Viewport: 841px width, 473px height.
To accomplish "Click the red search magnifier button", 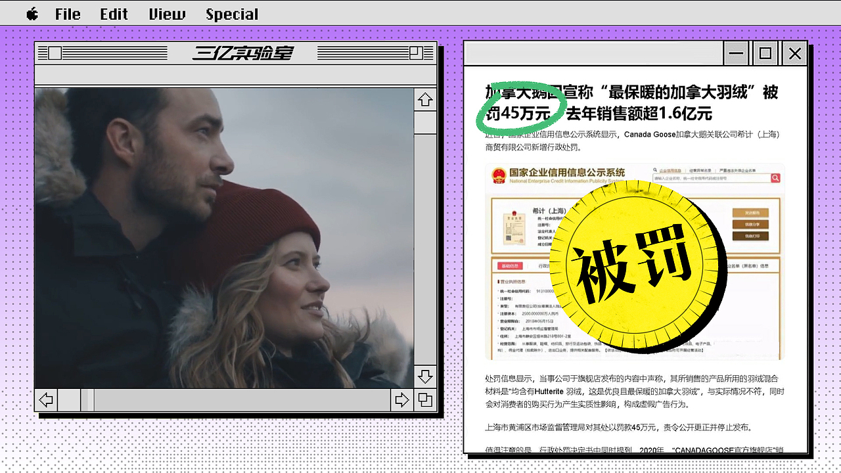I will pos(775,178).
